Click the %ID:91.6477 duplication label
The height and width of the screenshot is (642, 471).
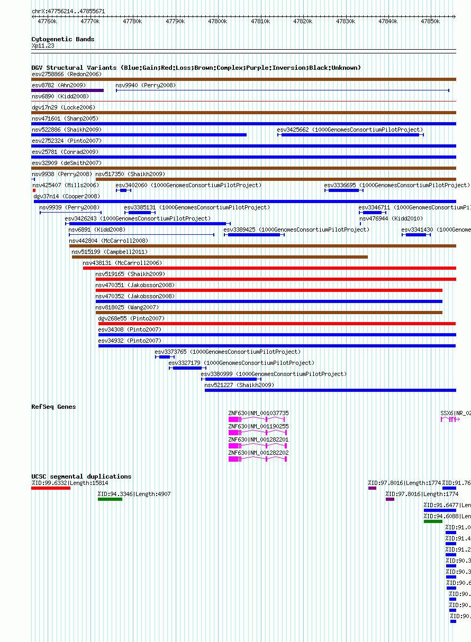447,505
